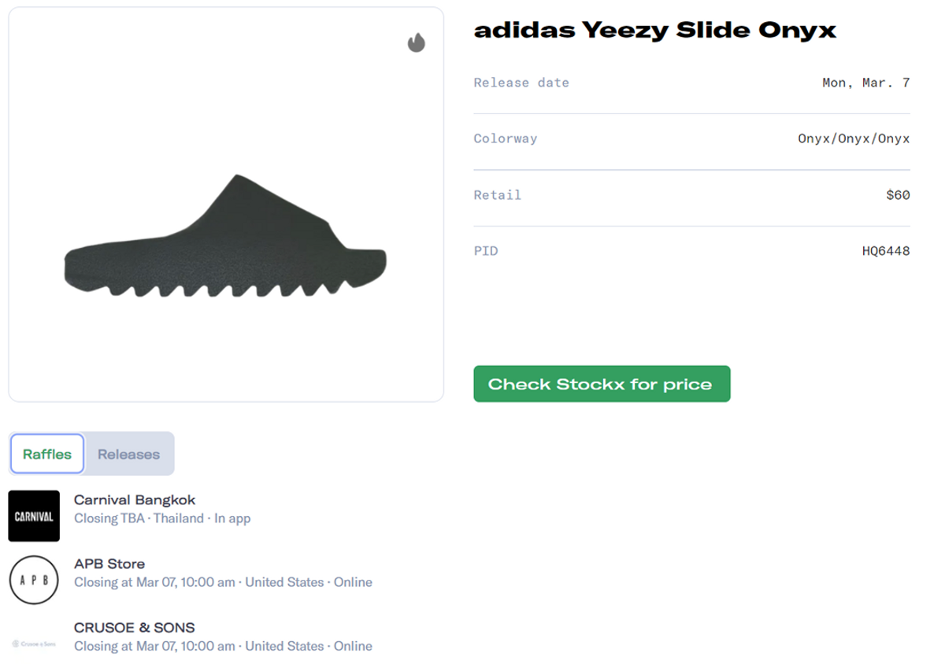Open the CRUSOE & SONS raffle listing

pos(135,627)
